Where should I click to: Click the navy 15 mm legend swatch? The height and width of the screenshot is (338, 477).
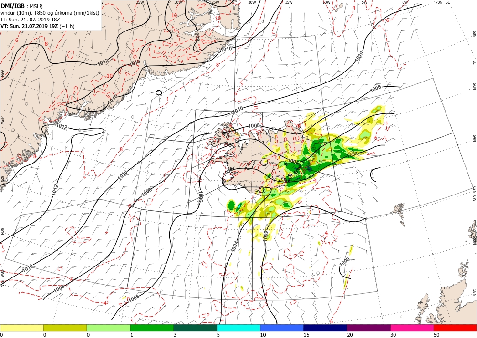[x=325, y=328]
